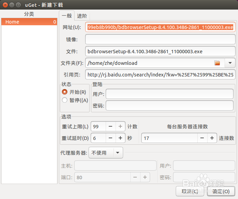Decrease 重试延时 with minus button
238x199 pixels.
point(110,138)
